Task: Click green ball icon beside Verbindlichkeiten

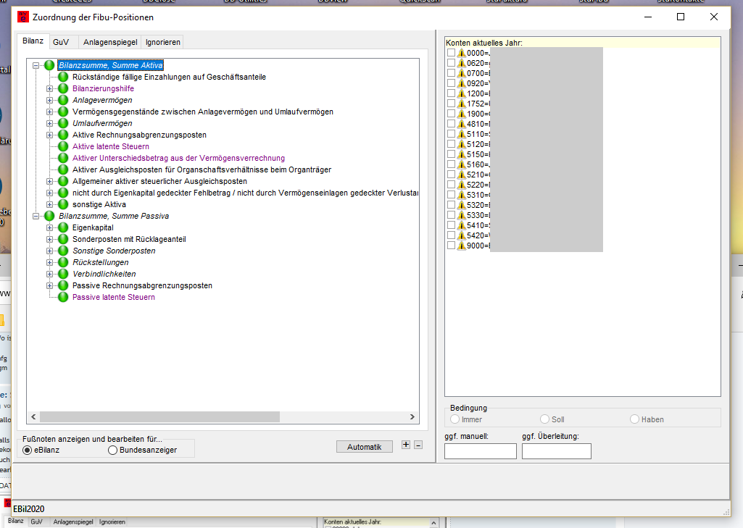Action: [63, 274]
